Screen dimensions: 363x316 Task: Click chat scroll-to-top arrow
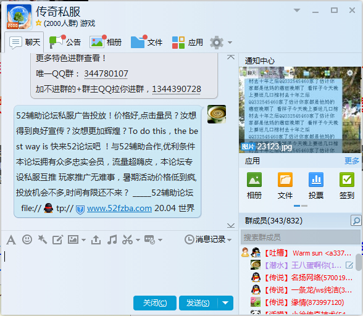(231, 57)
